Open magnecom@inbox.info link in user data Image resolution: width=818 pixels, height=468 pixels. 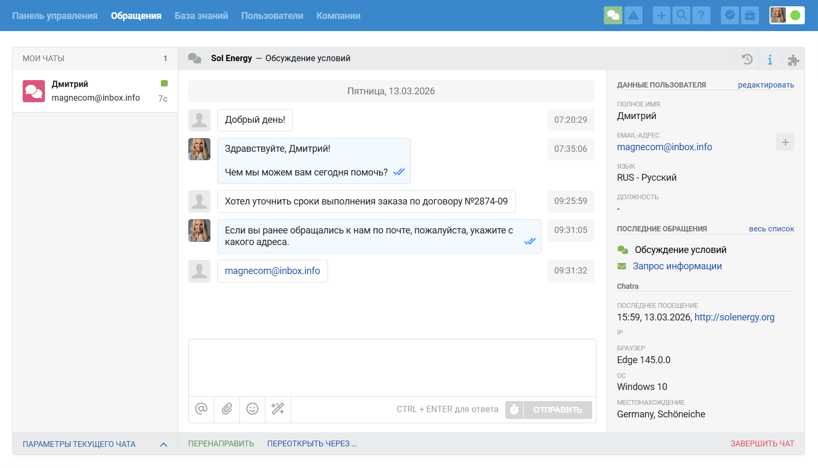[x=665, y=147]
